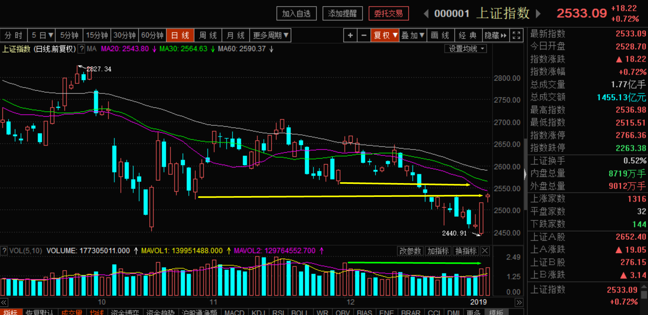Screen dimensions: 648x315
Task: Open the 复权 adjustment dropdown
Action: pyautogui.click(x=385, y=35)
